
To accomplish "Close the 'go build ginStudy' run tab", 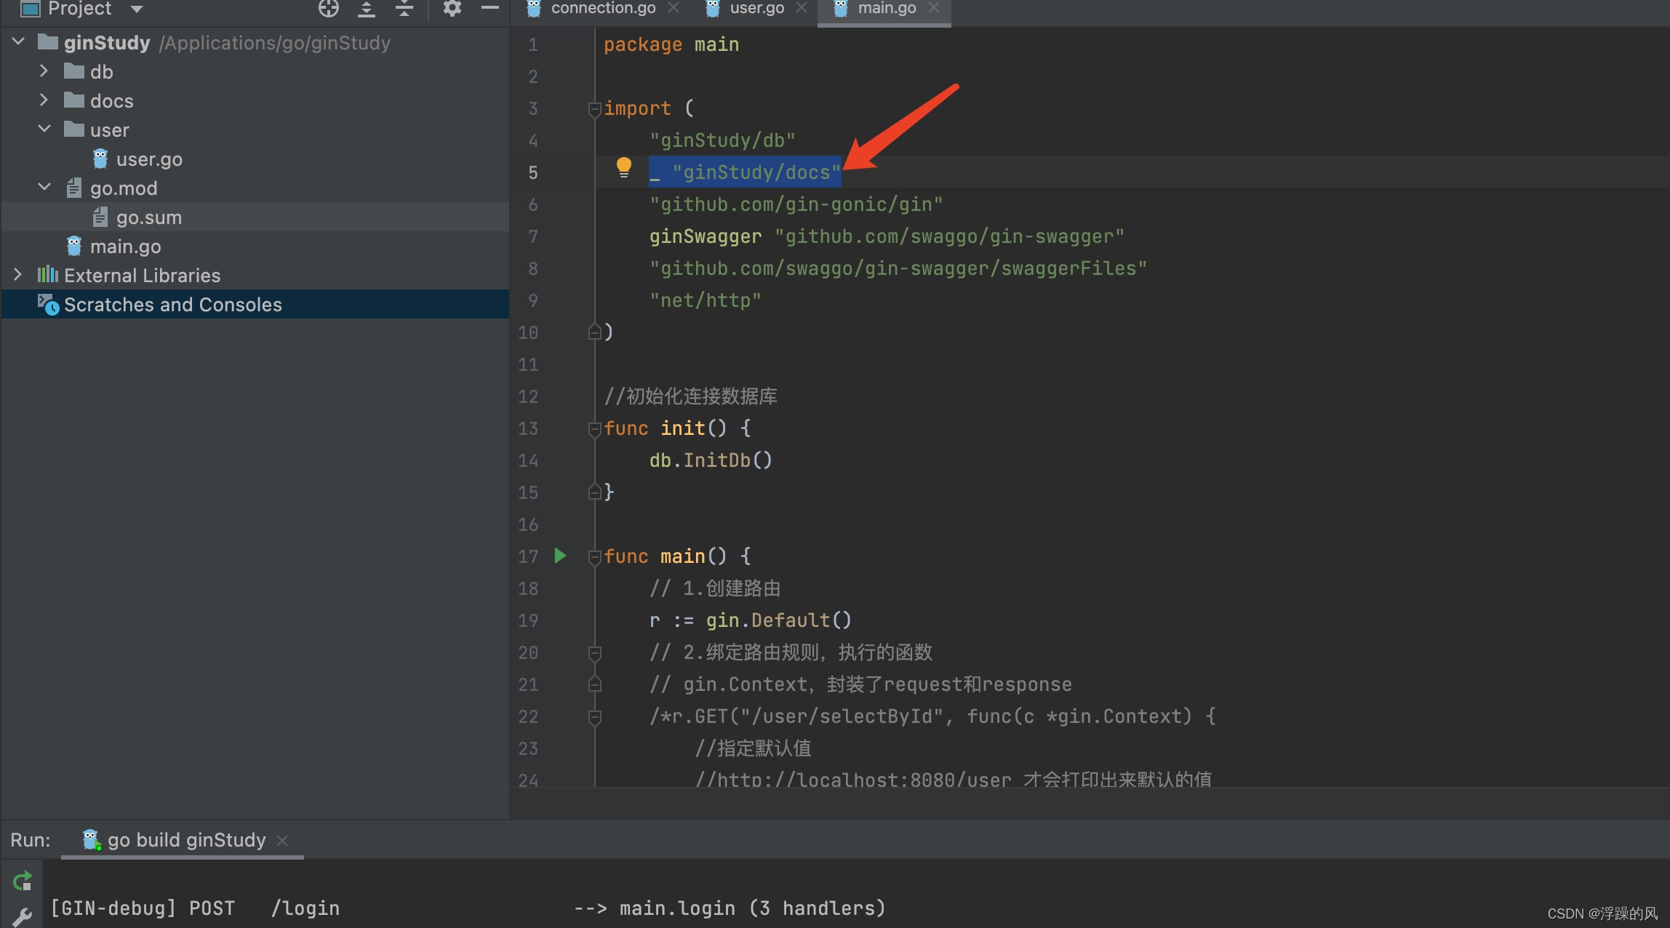I will [282, 841].
